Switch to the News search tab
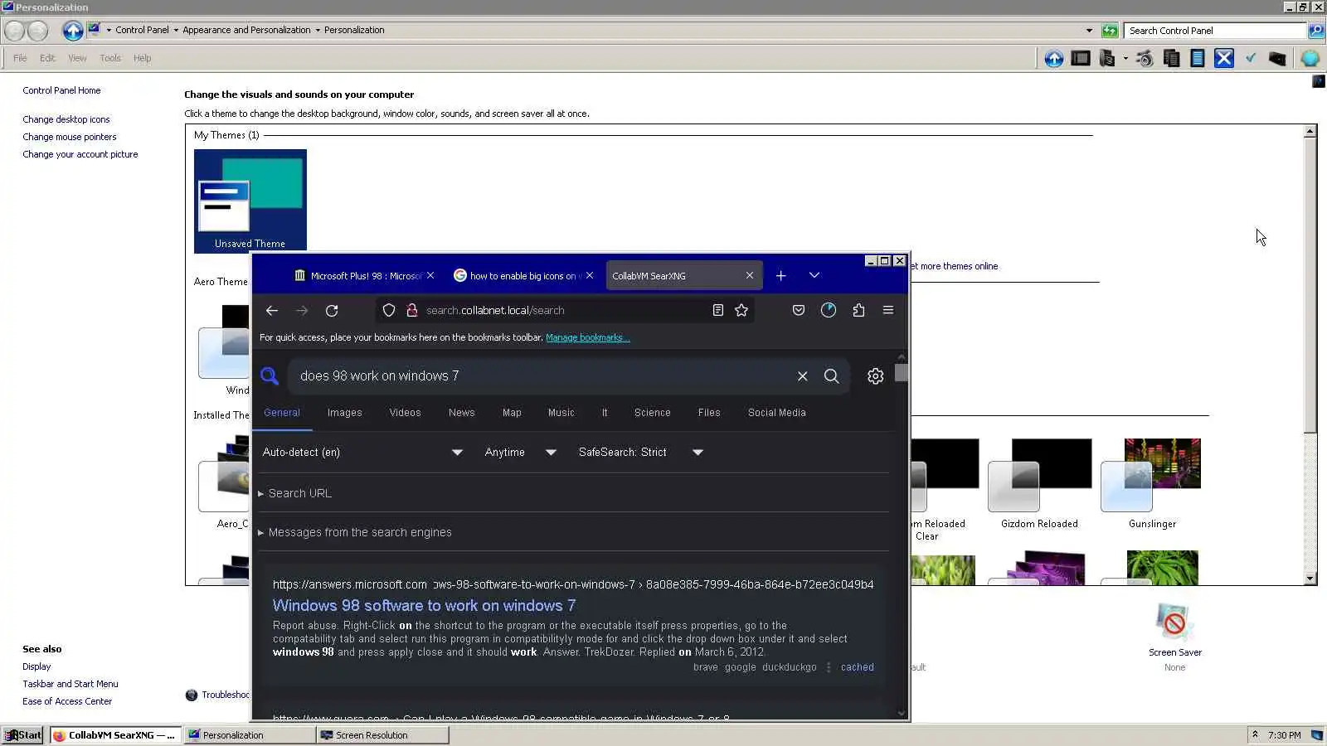Image resolution: width=1327 pixels, height=746 pixels. [461, 413]
